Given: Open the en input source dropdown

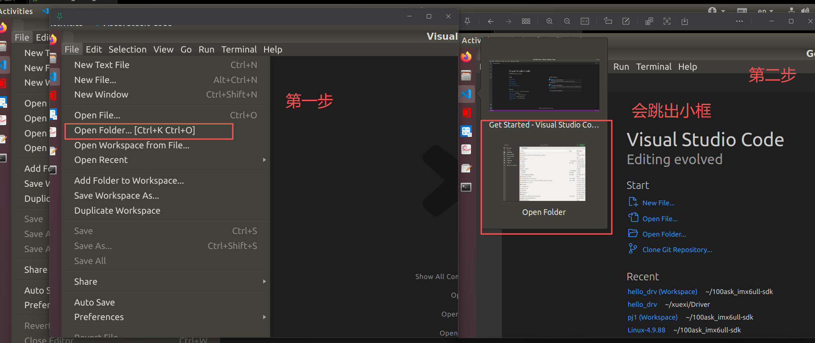Looking at the screenshot, I should [766, 11].
